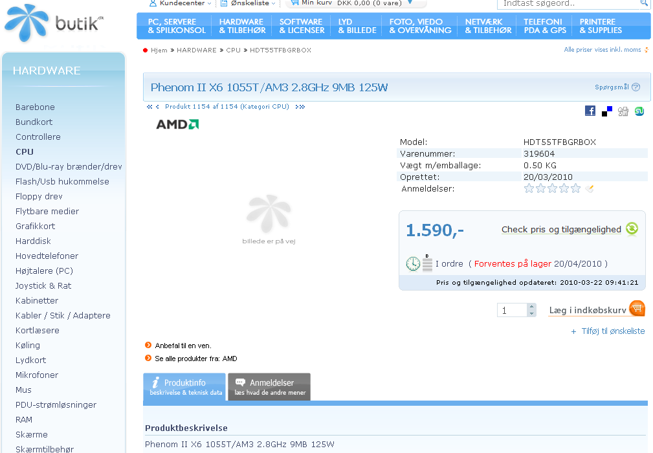Screen dimensions: 653x453
Task: Decrease quantity with the down stepper arrow
Action: point(531,313)
